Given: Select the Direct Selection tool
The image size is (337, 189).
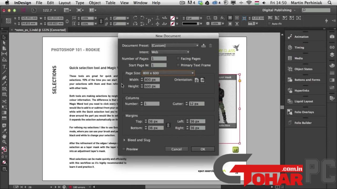Looking at the screenshot, I should (4, 43).
